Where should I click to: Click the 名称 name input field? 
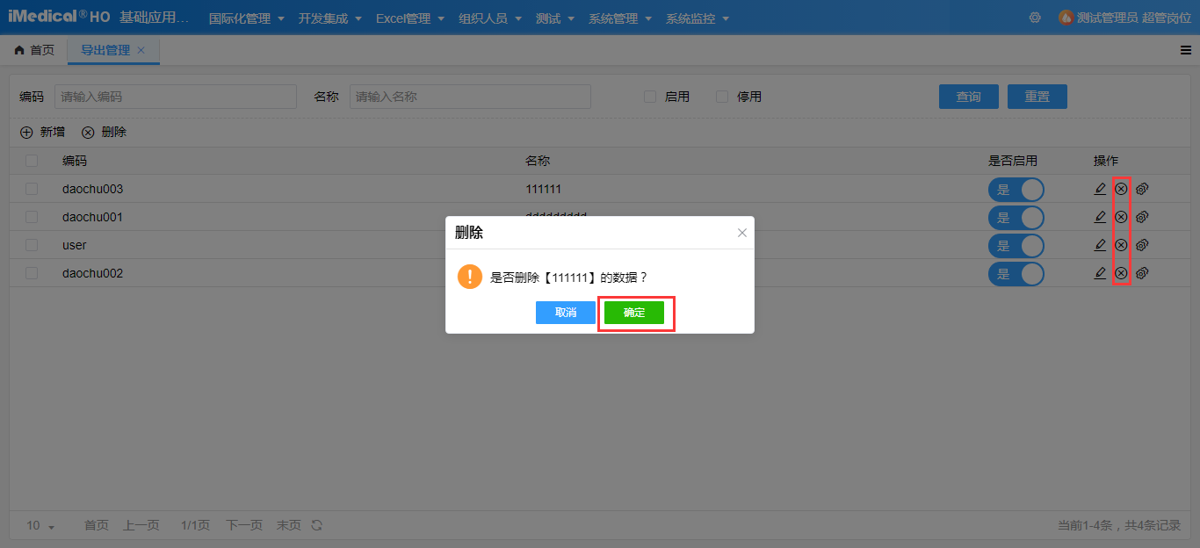pyautogui.click(x=470, y=97)
